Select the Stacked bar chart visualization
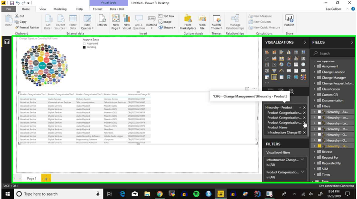 (x=267, y=52)
